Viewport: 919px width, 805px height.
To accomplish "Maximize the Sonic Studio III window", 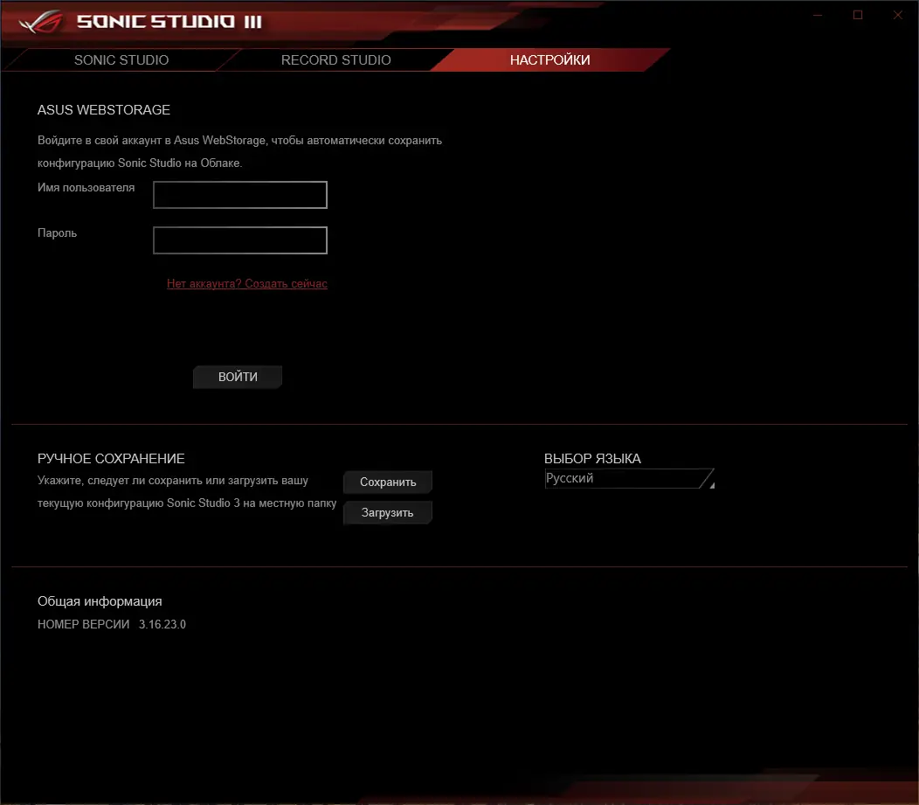I will pos(858,15).
